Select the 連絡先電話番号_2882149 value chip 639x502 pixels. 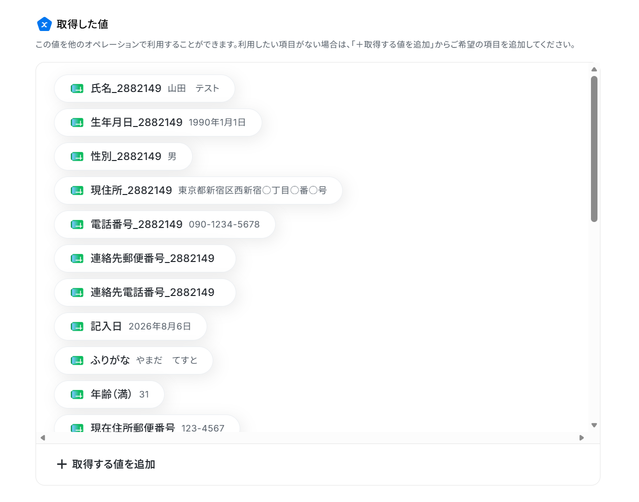[145, 292]
